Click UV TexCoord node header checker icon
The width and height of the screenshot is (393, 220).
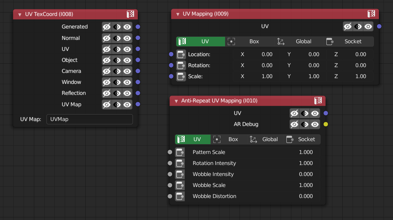pos(130,14)
